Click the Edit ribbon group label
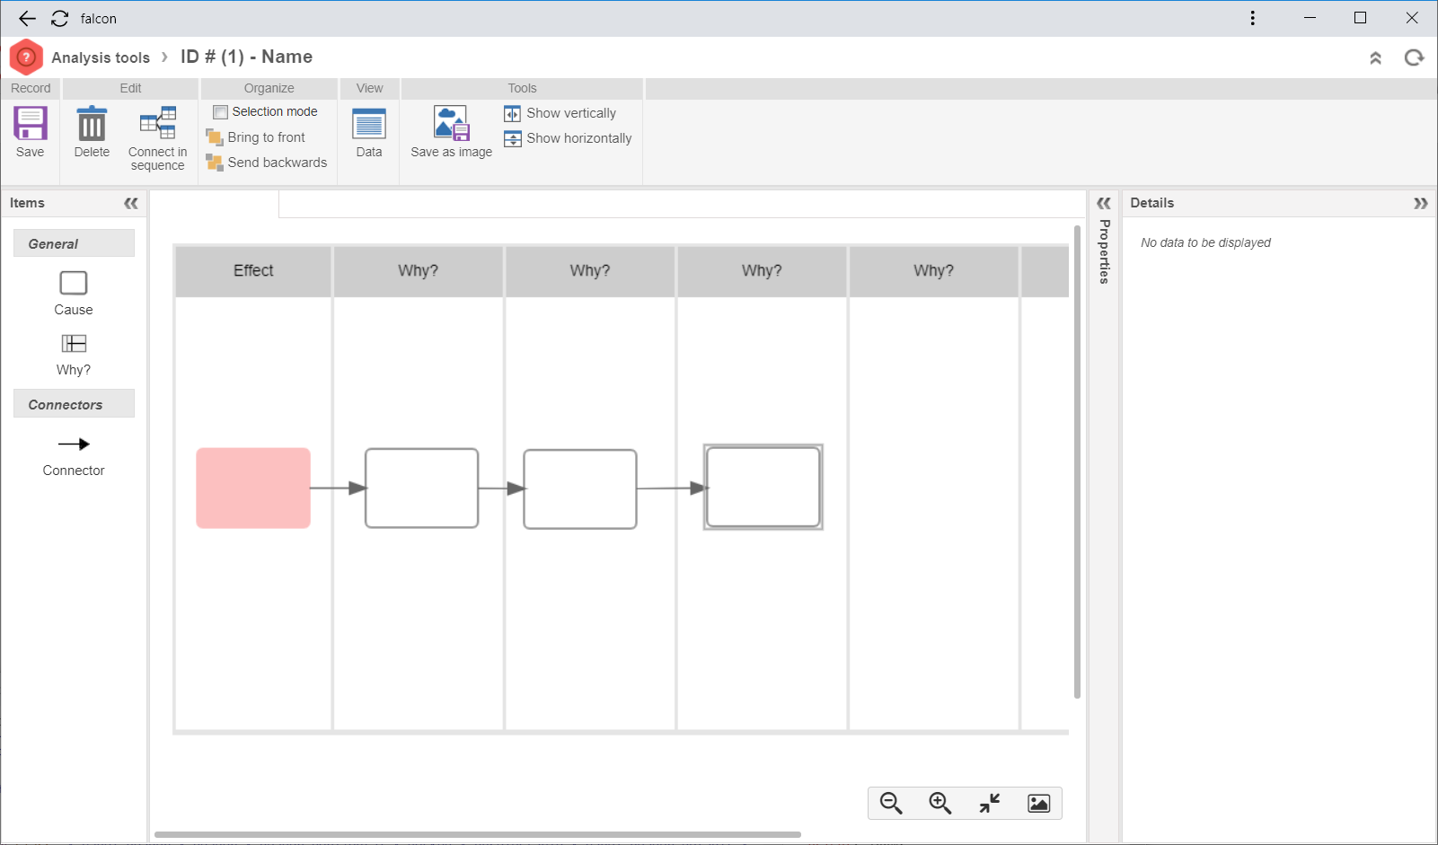The image size is (1438, 845). [x=130, y=88]
